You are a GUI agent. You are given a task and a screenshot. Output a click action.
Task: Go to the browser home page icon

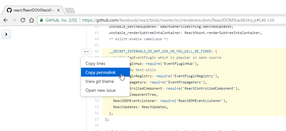(x=32, y=20)
